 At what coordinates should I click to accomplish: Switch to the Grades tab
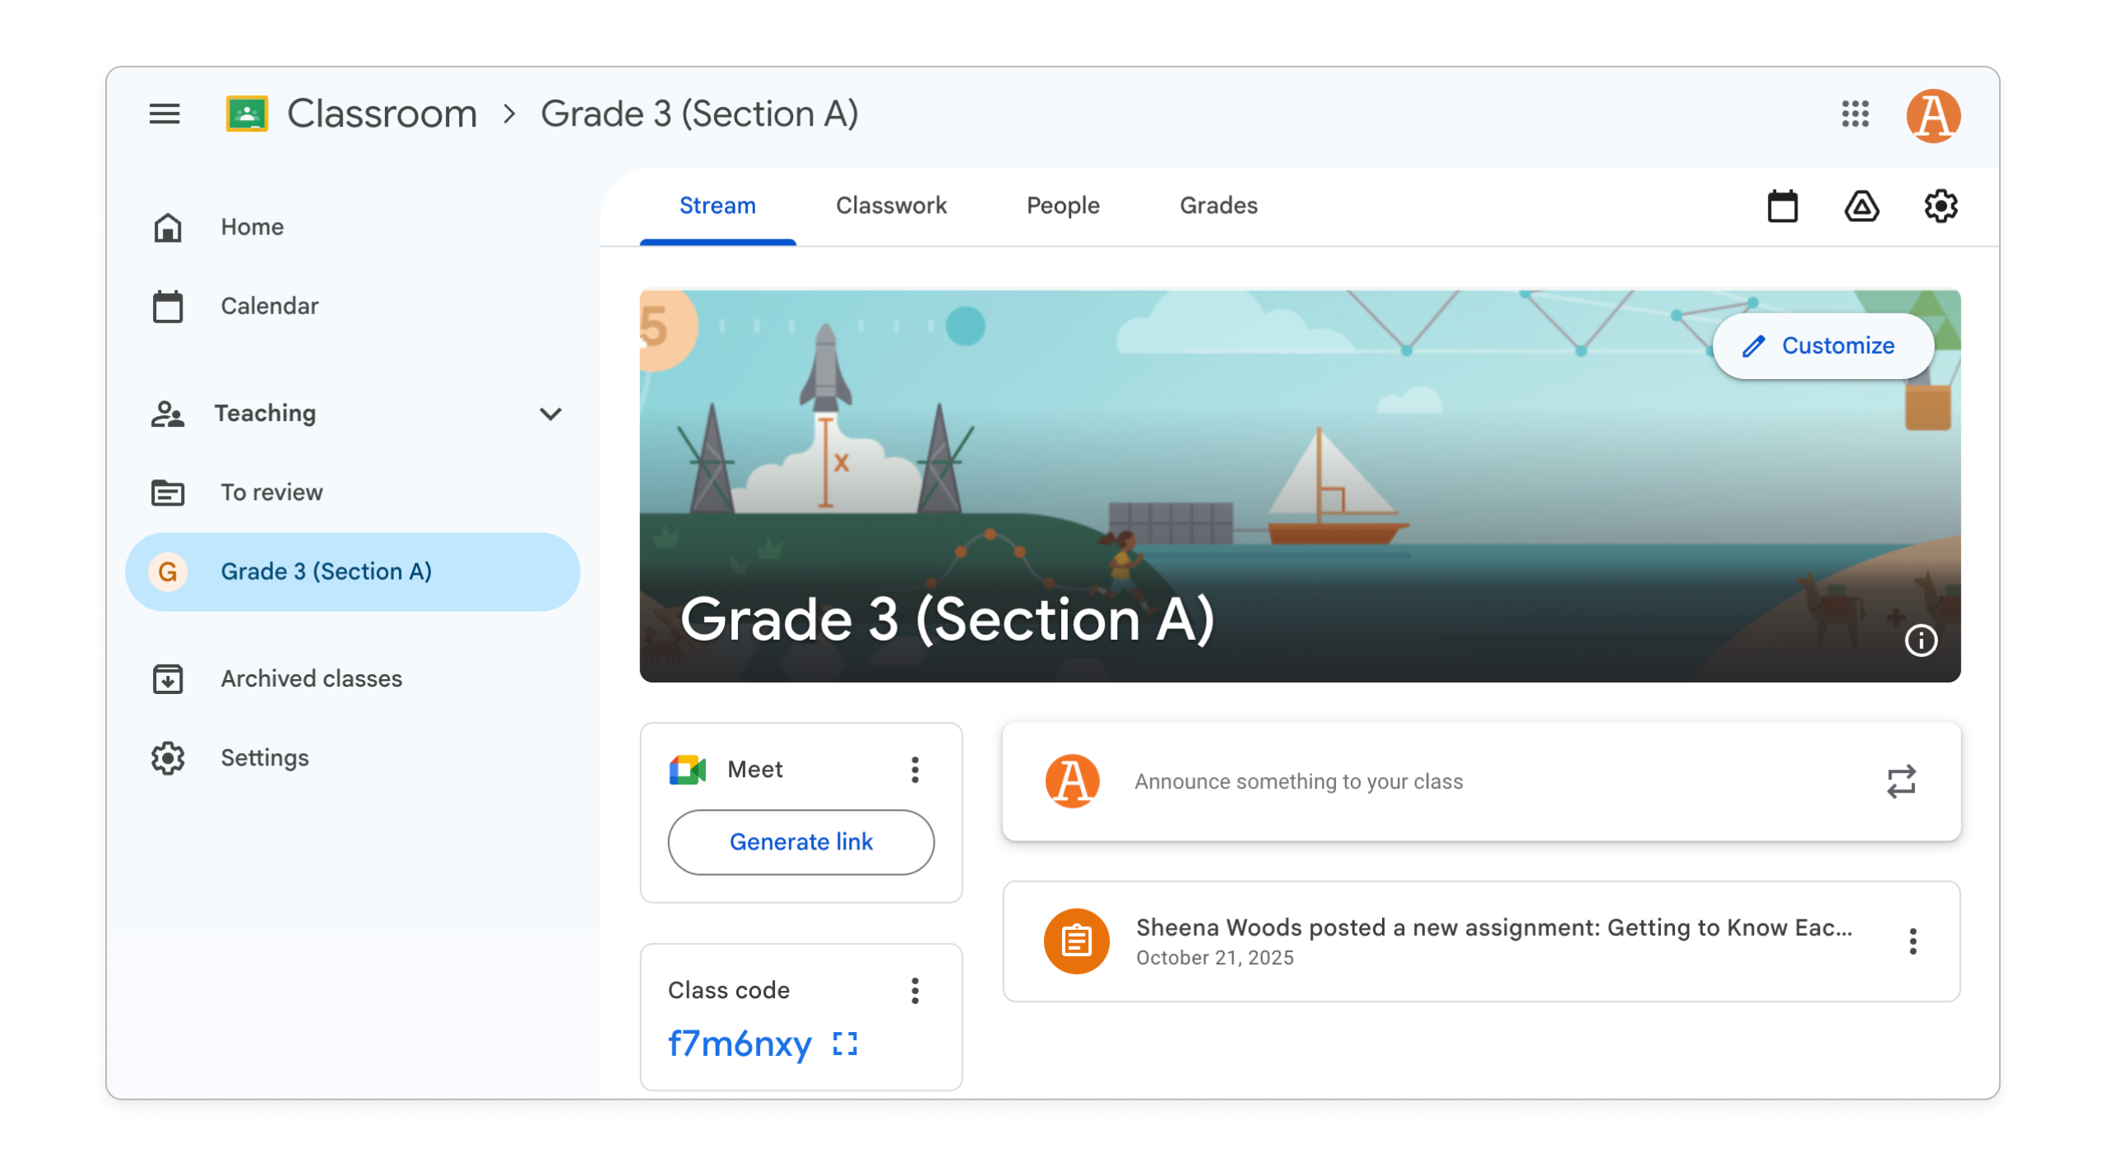pyautogui.click(x=1218, y=206)
